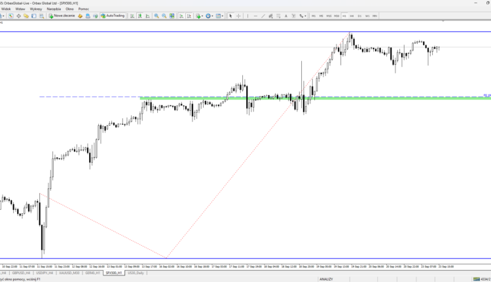Toggle chart auto scroll icon

[x=181, y=16]
